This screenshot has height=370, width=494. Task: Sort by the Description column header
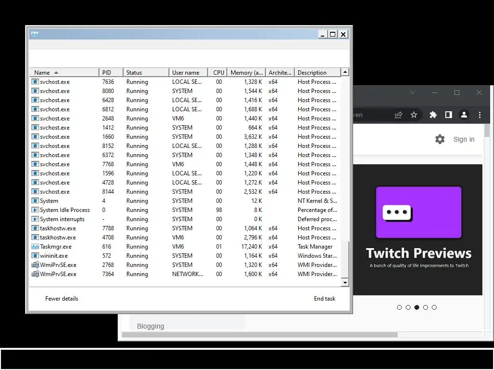click(317, 72)
